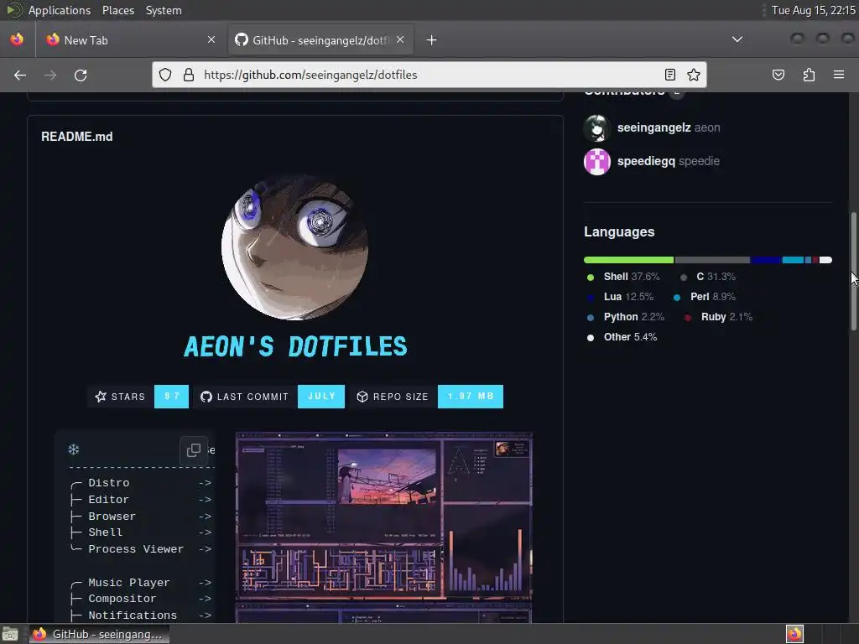Click the Music Player row
Image resolution: width=859 pixels, height=644 pixels.
tap(141, 583)
